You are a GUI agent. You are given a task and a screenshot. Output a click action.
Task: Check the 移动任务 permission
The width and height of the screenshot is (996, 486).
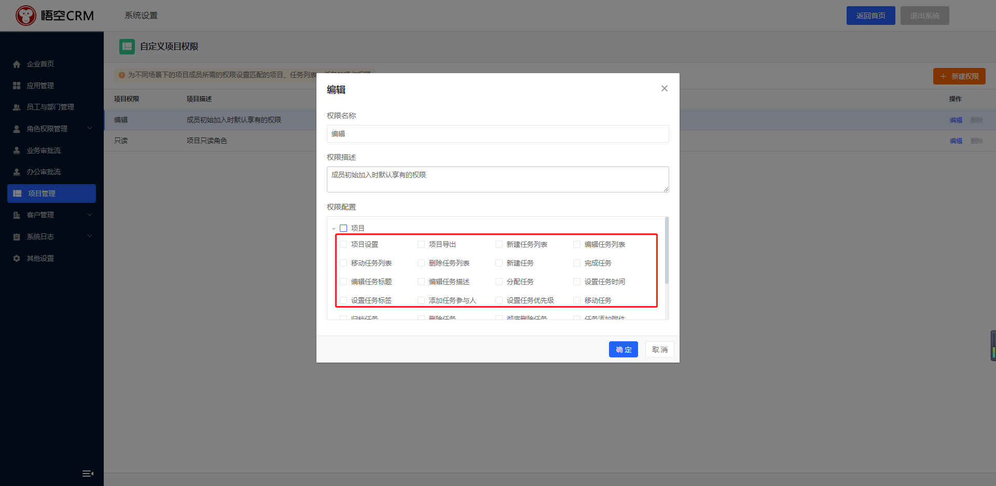pos(577,300)
